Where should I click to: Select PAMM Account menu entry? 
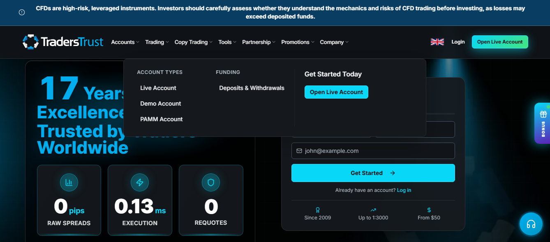[162, 119]
